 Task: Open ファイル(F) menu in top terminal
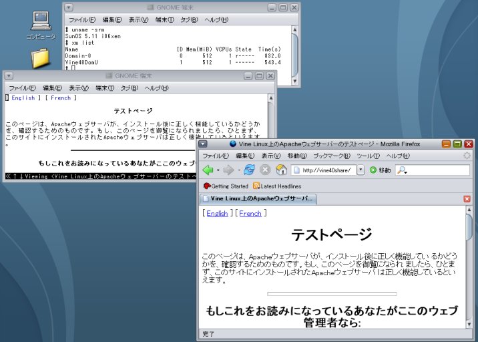pyautogui.click(x=82, y=20)
